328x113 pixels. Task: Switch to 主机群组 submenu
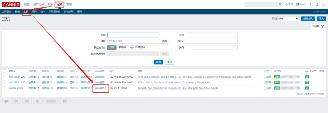pyautogui.click(x=7, y=12)
